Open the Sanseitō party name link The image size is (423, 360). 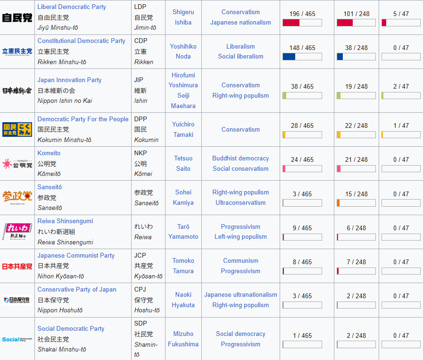point(50,187)
